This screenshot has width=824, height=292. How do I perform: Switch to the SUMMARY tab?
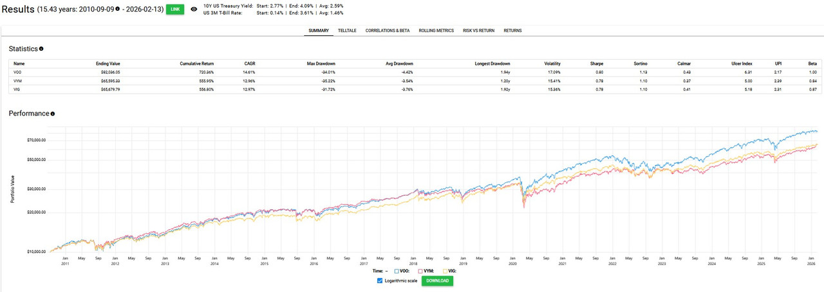318,31
